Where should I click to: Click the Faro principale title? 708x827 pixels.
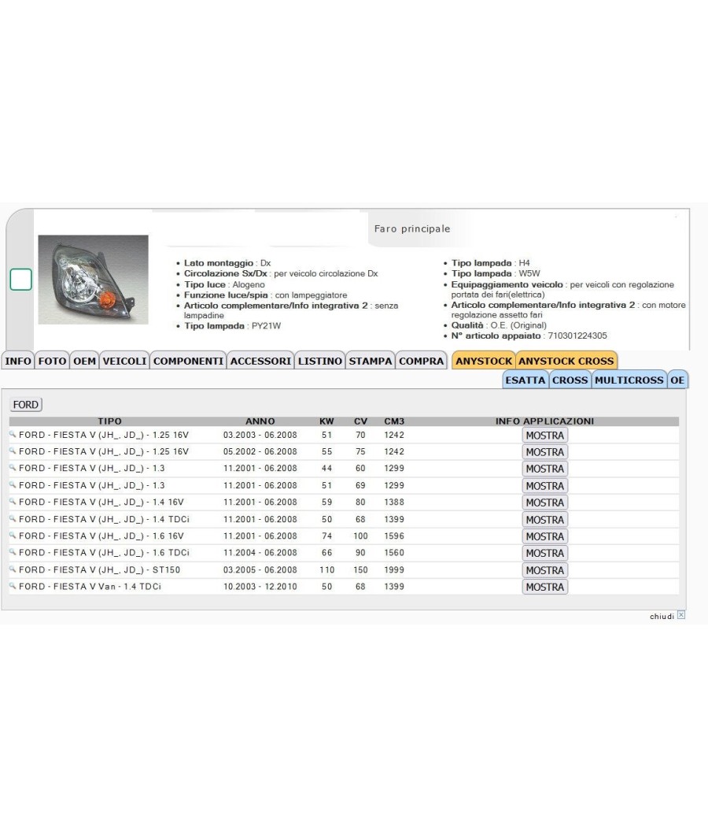(x=412, y=228)
